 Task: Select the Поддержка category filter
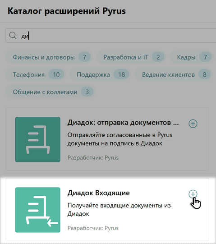[x=100, y=74]
